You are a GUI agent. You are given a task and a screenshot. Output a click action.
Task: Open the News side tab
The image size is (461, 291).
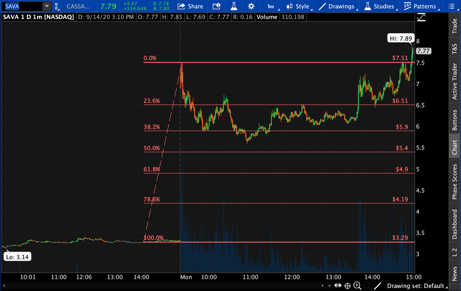[455, 273]
